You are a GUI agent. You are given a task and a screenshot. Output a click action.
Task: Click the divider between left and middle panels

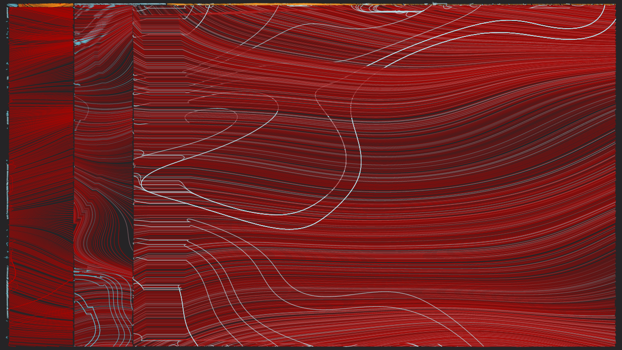(x=74, y=175)
